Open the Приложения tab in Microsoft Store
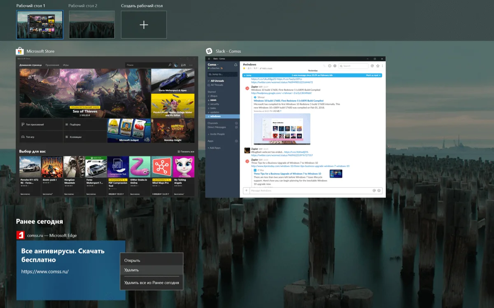494x308 pixels. [52, 65]
